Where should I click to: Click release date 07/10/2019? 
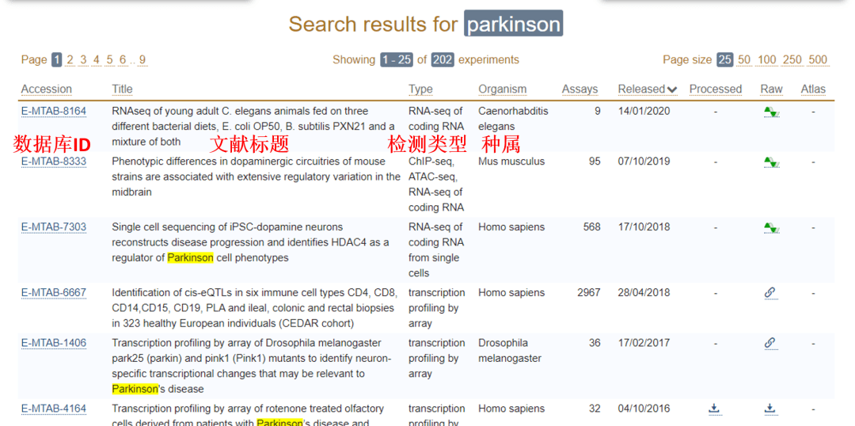click(x=644, y=162)
